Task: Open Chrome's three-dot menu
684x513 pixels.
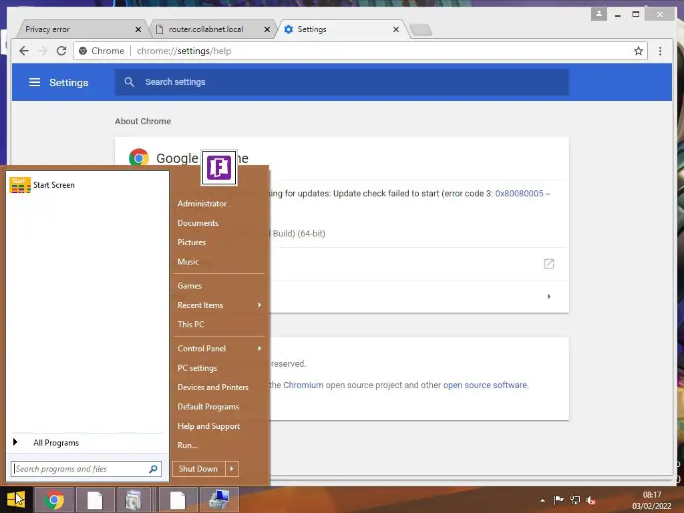Action: [660, 51]
